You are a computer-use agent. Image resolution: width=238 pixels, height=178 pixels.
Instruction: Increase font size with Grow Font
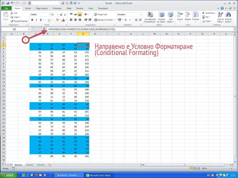pos(61,15)
